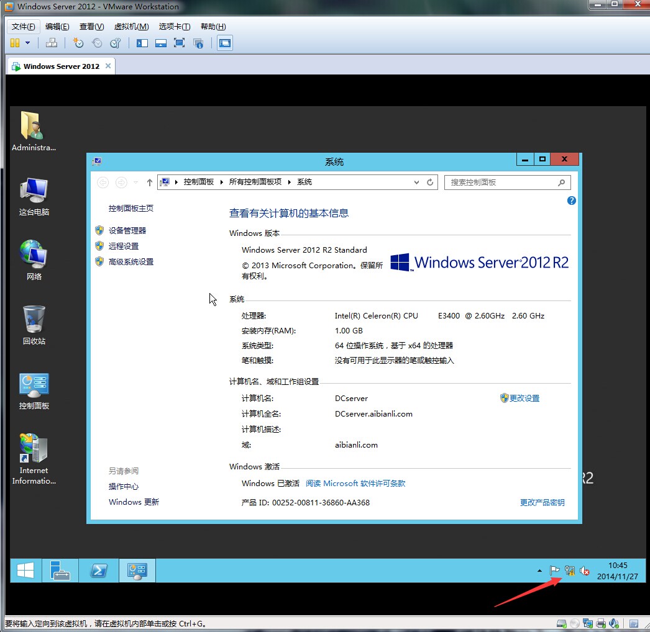Click the up-folder arrow in the 系统 window
Image resolution: width=650 pixels, height=632 pixels.
150,183
